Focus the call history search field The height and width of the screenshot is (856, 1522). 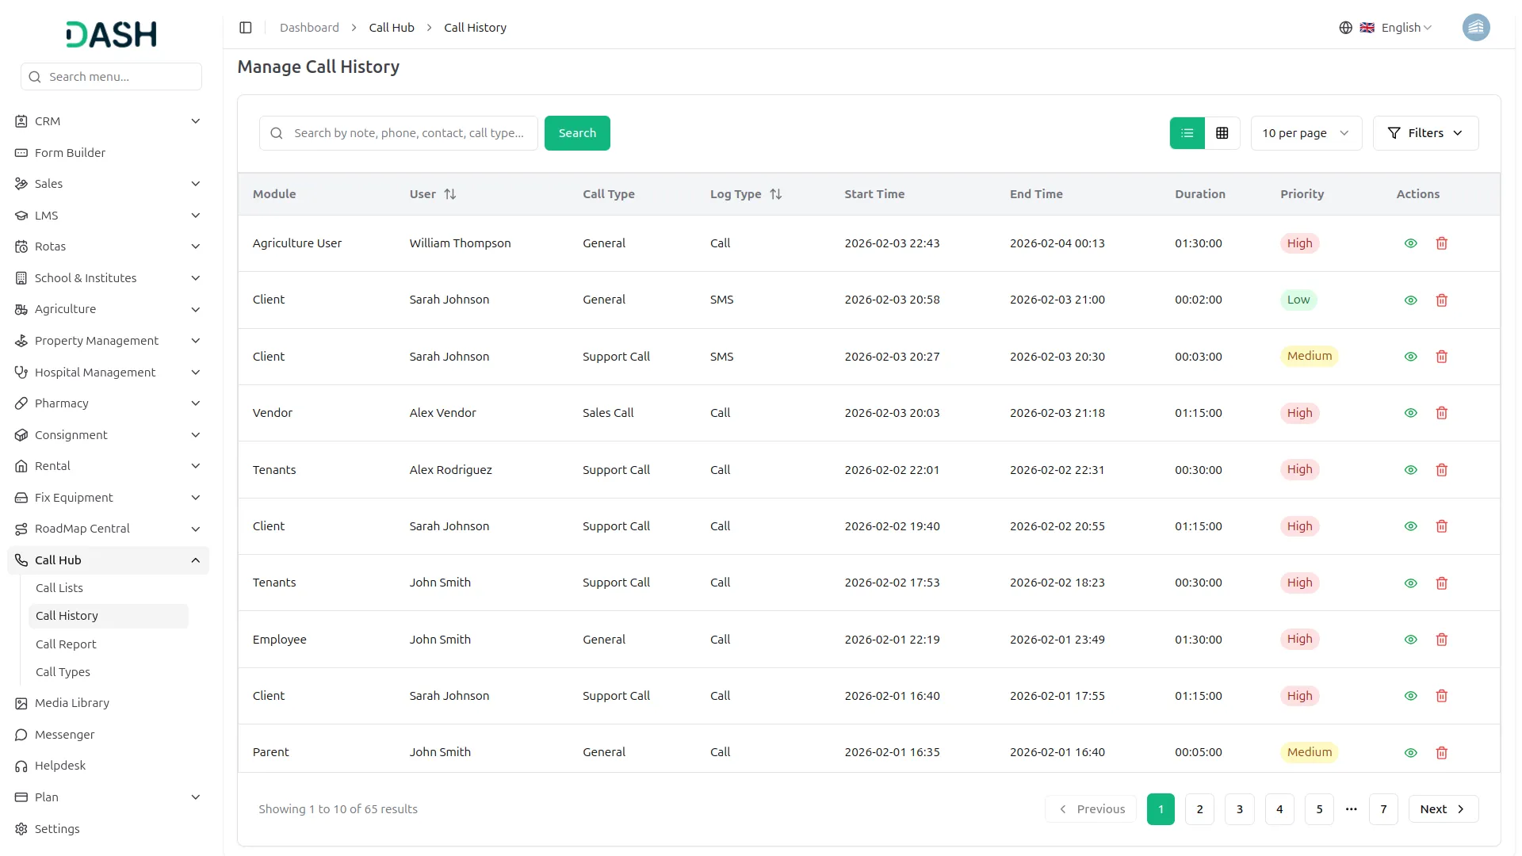(x=408, y=133)
